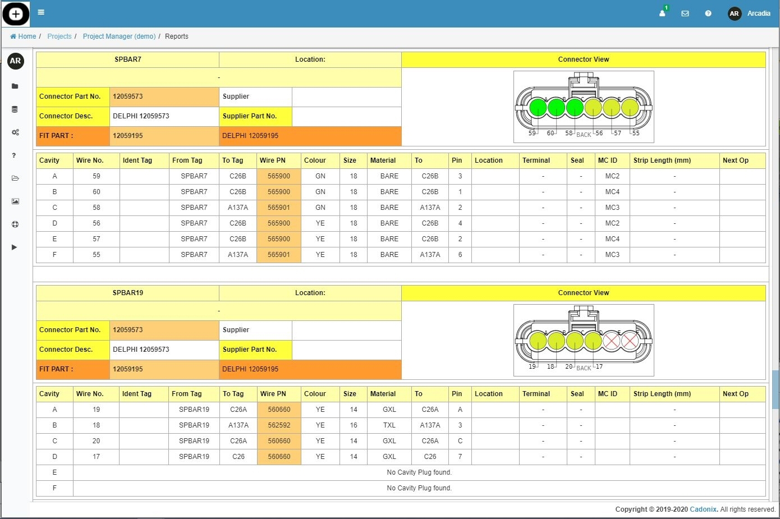The image size is (780, 519).
Task: Click the help question mark in header
Action: 708,13
